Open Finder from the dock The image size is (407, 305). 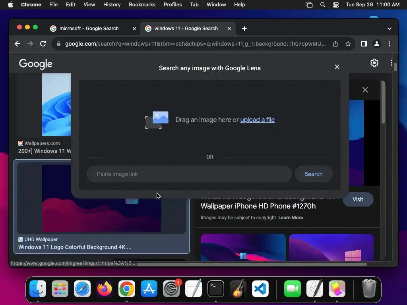(x=38, y=289)
